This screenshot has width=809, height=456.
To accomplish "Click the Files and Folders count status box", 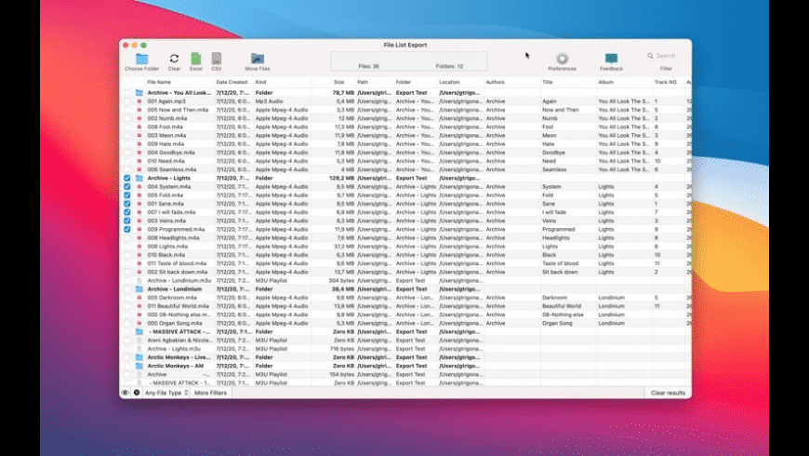I will [x=408, y=61].
